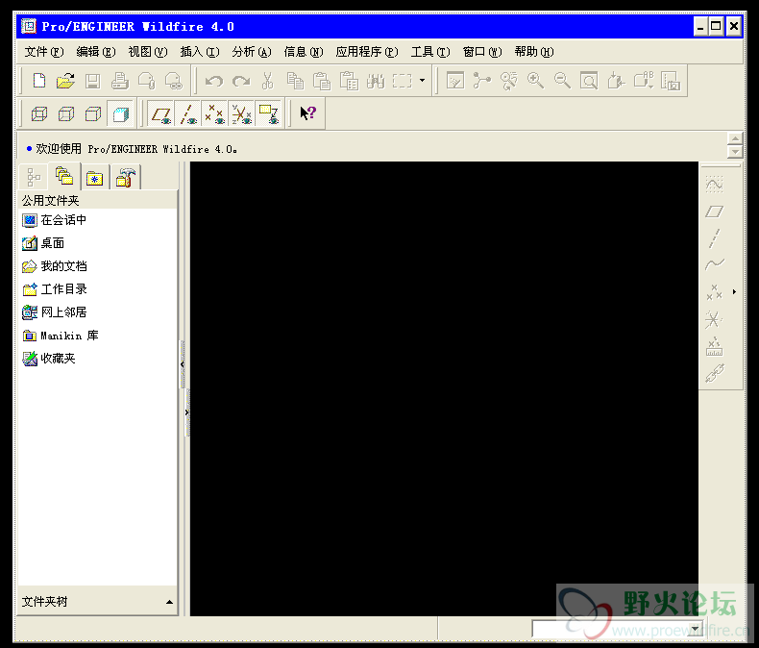Screen dimensions: 759x648
Task: Collapse the navigator with the left sash arrow
Action: pyautogui.click(x=183, y=364)
